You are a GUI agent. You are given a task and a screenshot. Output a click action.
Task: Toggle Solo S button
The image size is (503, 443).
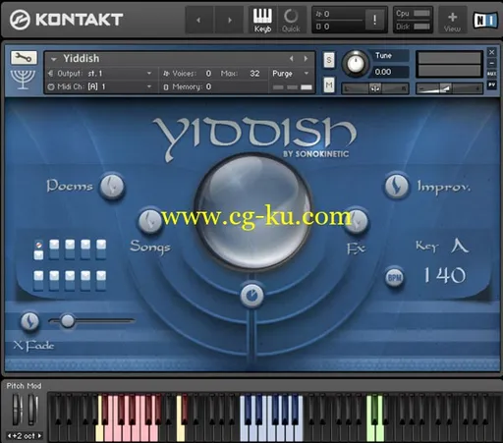point(329,60)
